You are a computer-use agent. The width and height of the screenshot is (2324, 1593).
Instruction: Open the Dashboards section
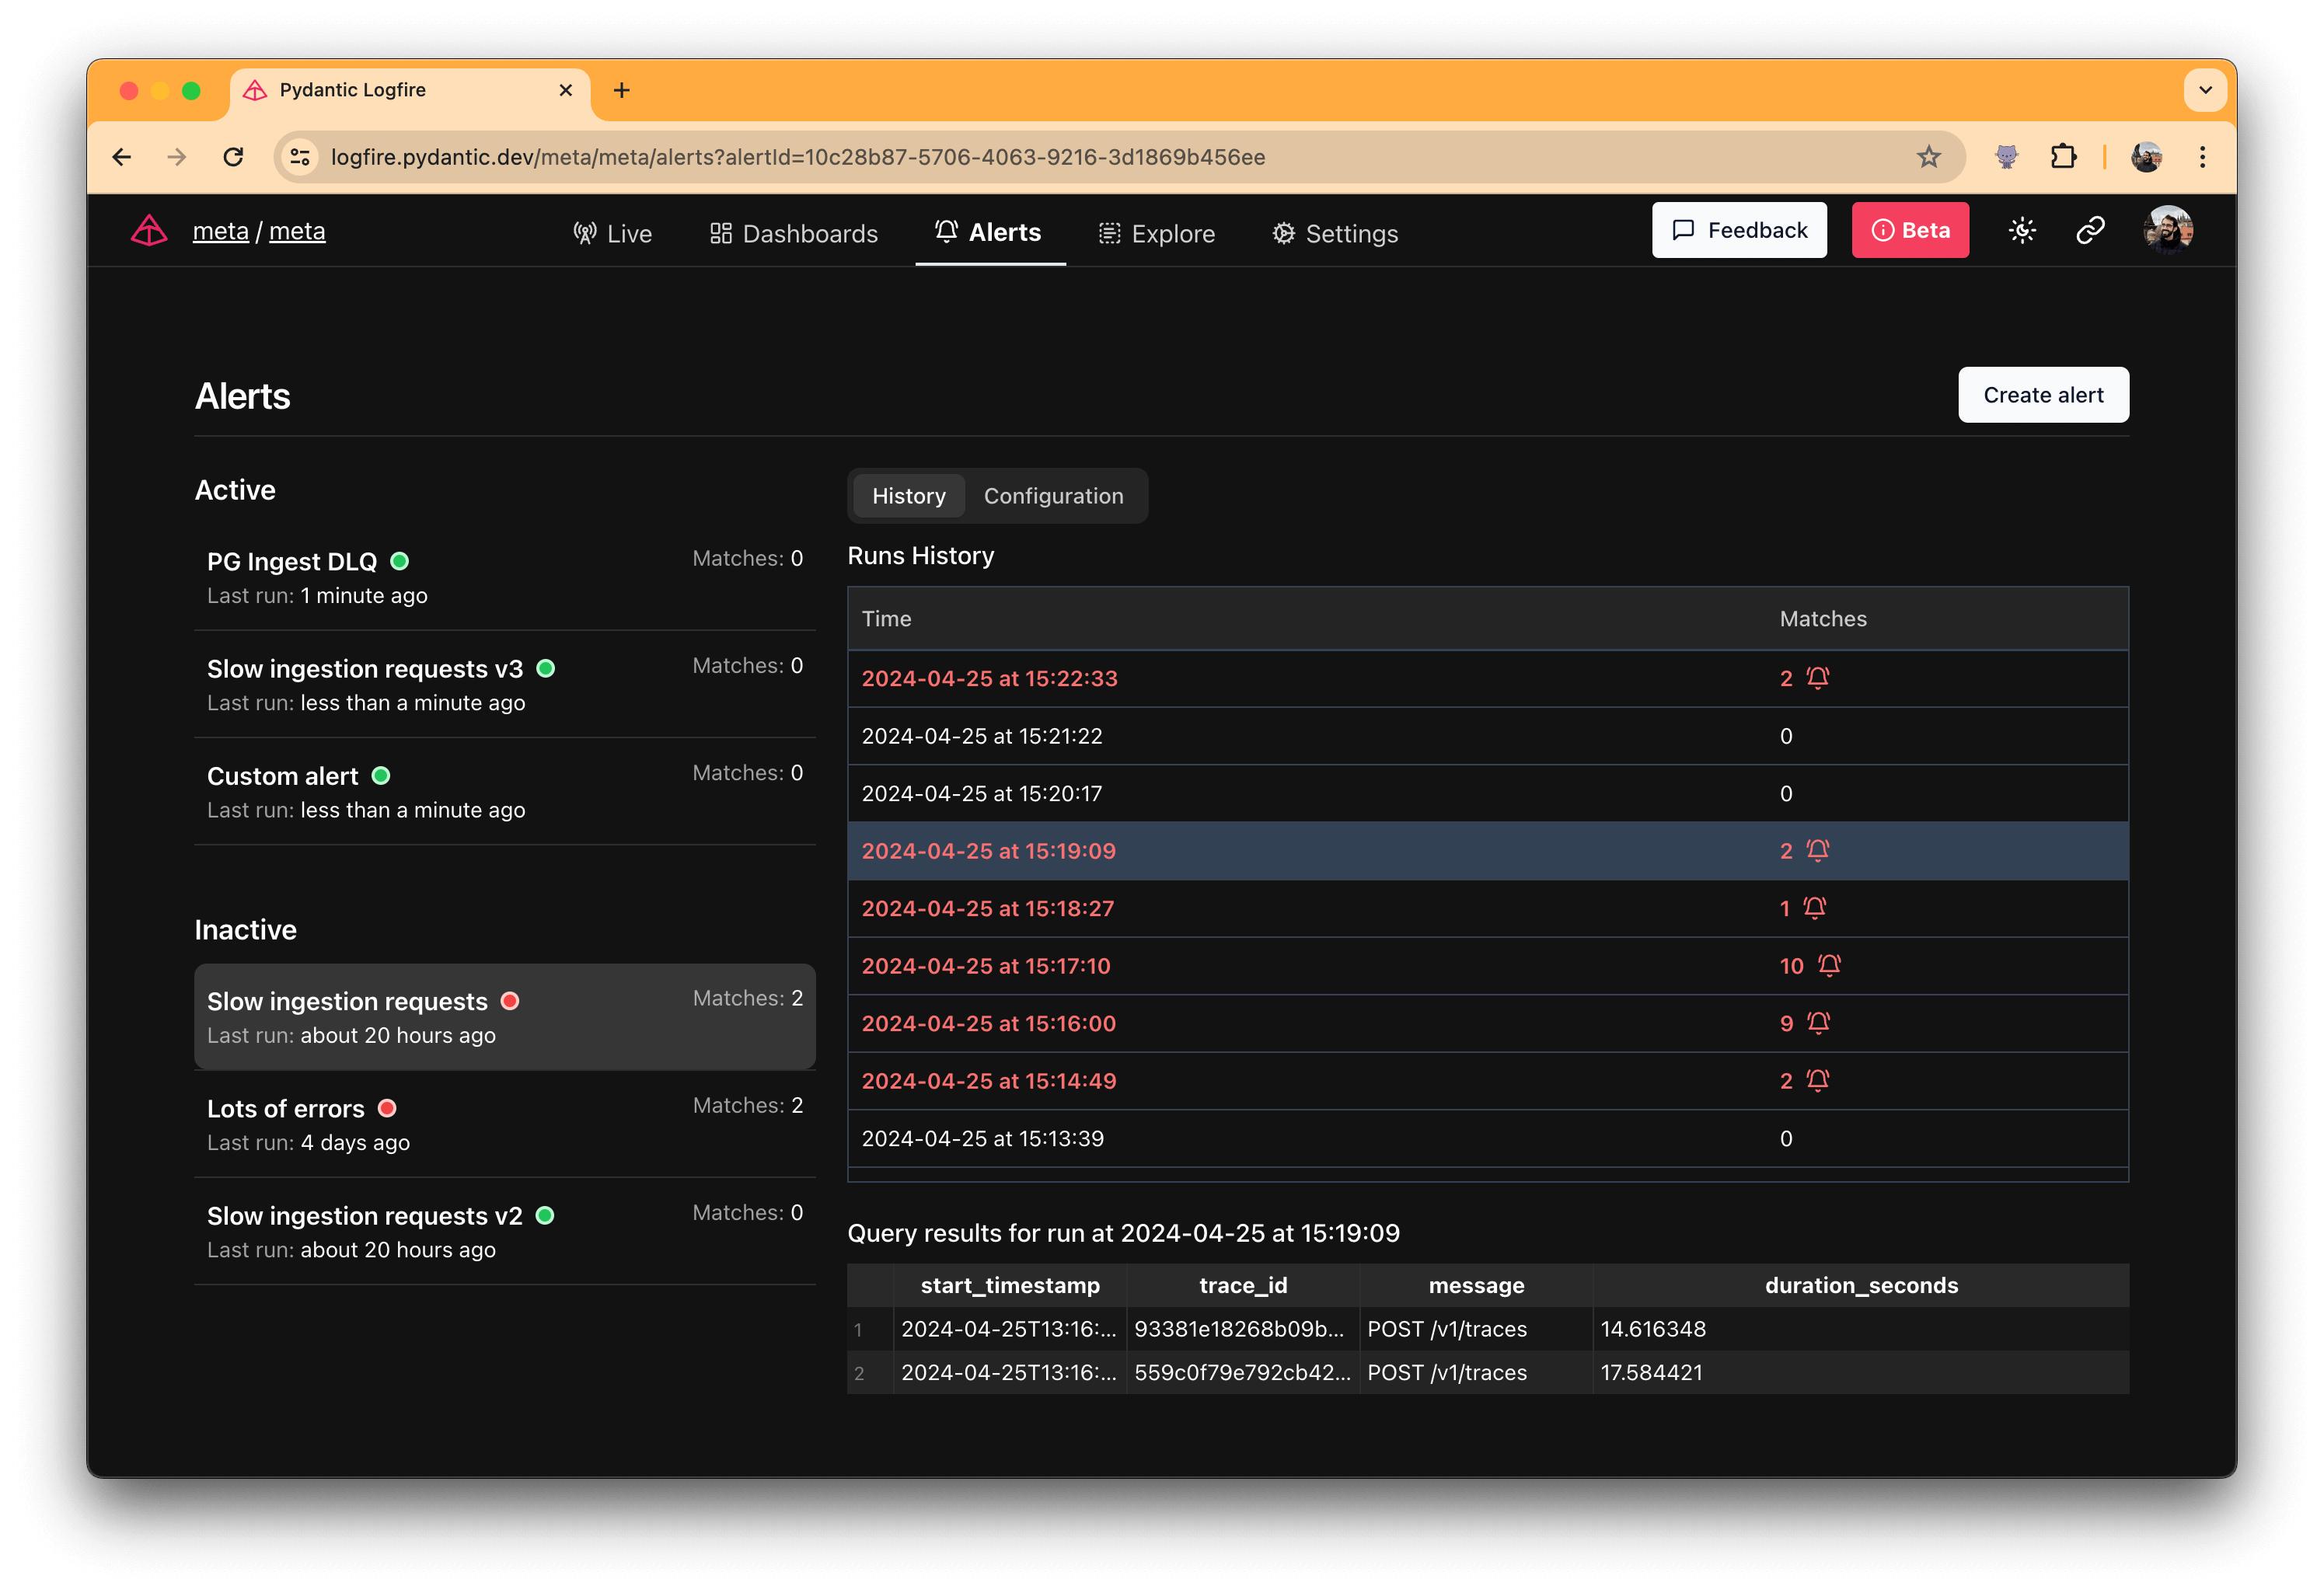click(793, 233)
